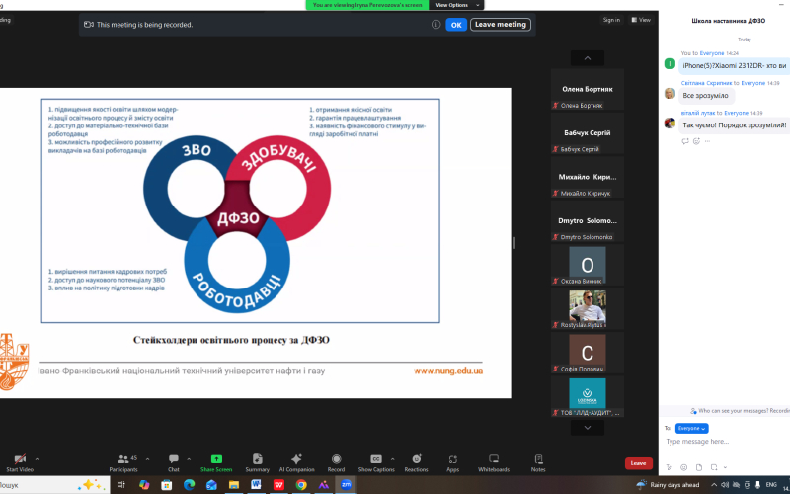Open the View layout menu
The height and width of the screenshot is (494, 790).
[641, 20]
